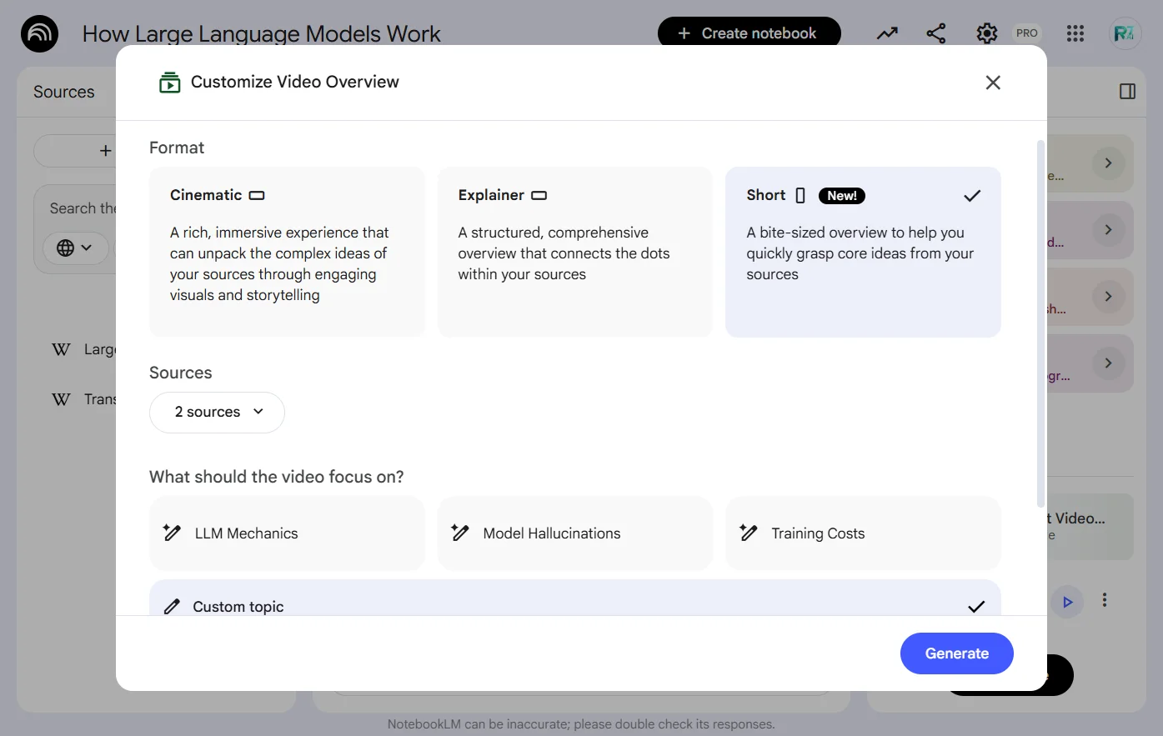Click the video overview icon in dialog title
1163x736 pixels.
(170, 83)
